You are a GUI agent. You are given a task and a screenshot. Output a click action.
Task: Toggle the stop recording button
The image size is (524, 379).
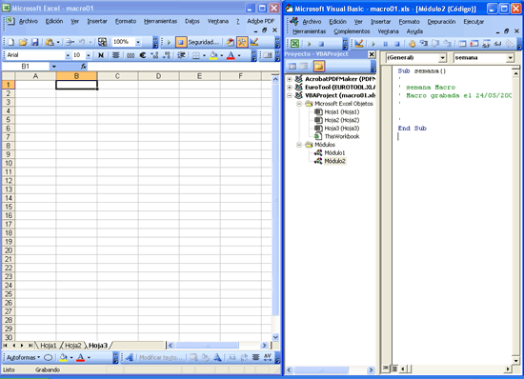click(x=181, y=42)
